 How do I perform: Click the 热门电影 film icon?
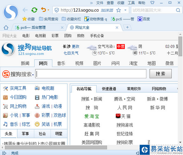37,97
